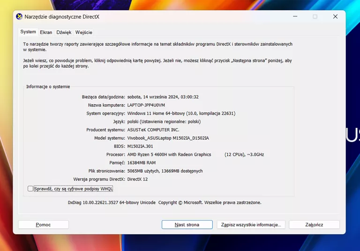Close the DirectX diagnostic window
The image size is (360, 251).
click(x=335, y=16)
